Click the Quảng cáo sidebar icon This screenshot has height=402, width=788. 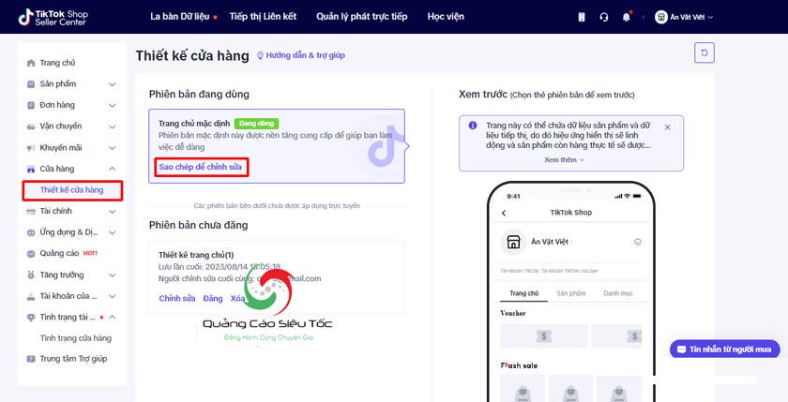pos(31,253)
